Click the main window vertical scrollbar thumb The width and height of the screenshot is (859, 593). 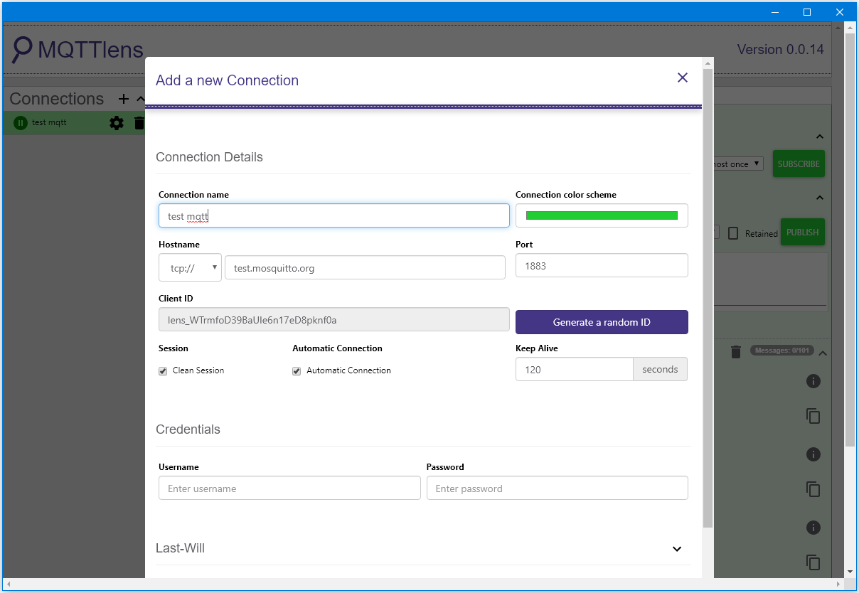click(850, 239)
